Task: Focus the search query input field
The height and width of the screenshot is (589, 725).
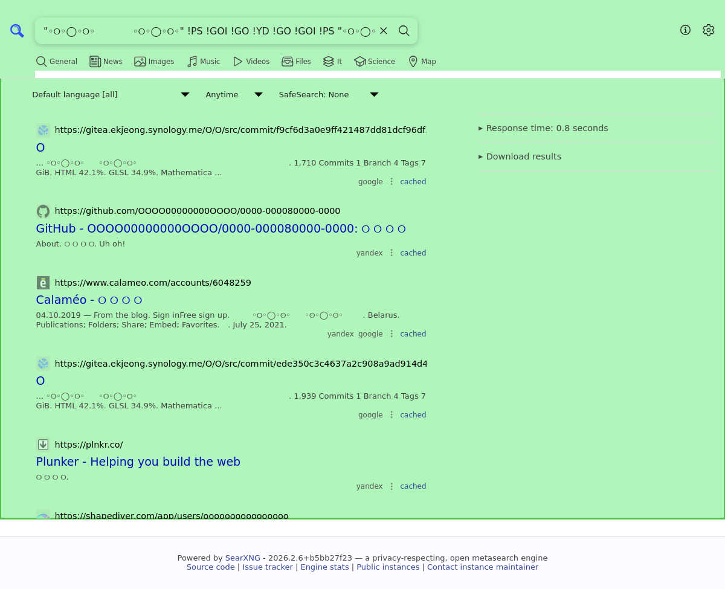Action: 205,31
